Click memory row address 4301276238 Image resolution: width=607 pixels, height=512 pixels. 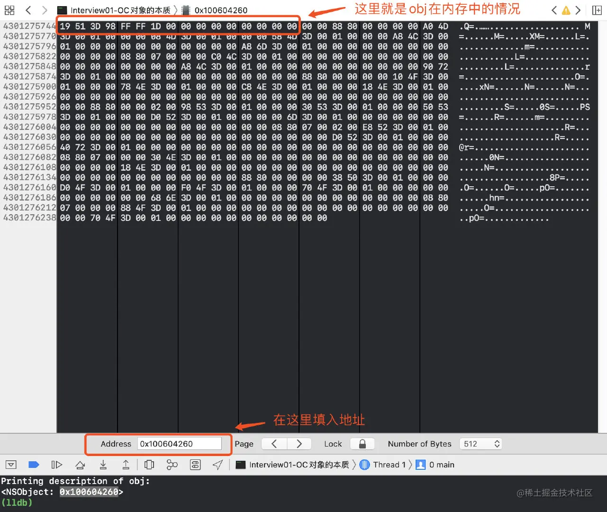tap(29, 218)
